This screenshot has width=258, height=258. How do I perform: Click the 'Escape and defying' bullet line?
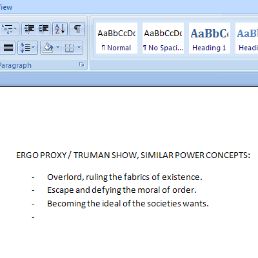122,190
